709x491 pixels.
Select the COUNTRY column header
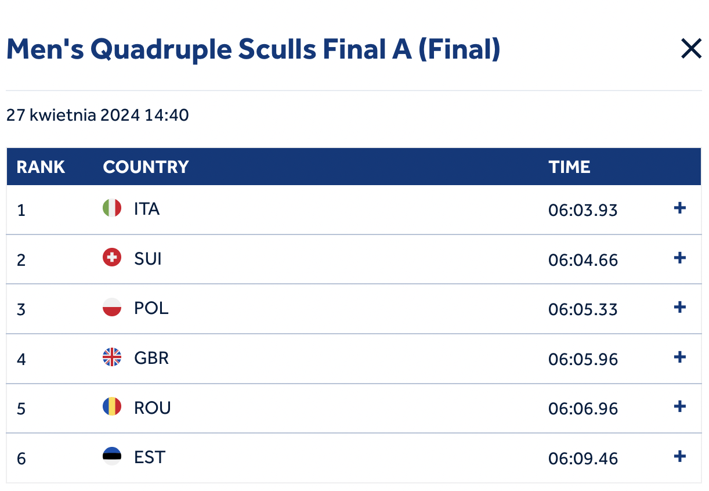pos(146,167)
